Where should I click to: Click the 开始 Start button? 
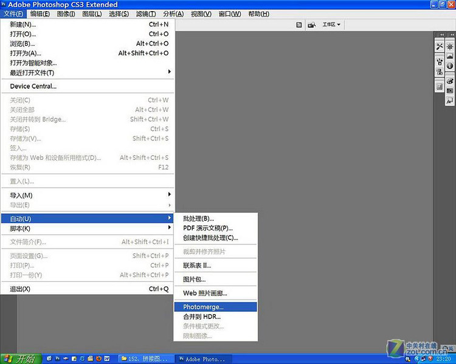click(x=19, y=359)
